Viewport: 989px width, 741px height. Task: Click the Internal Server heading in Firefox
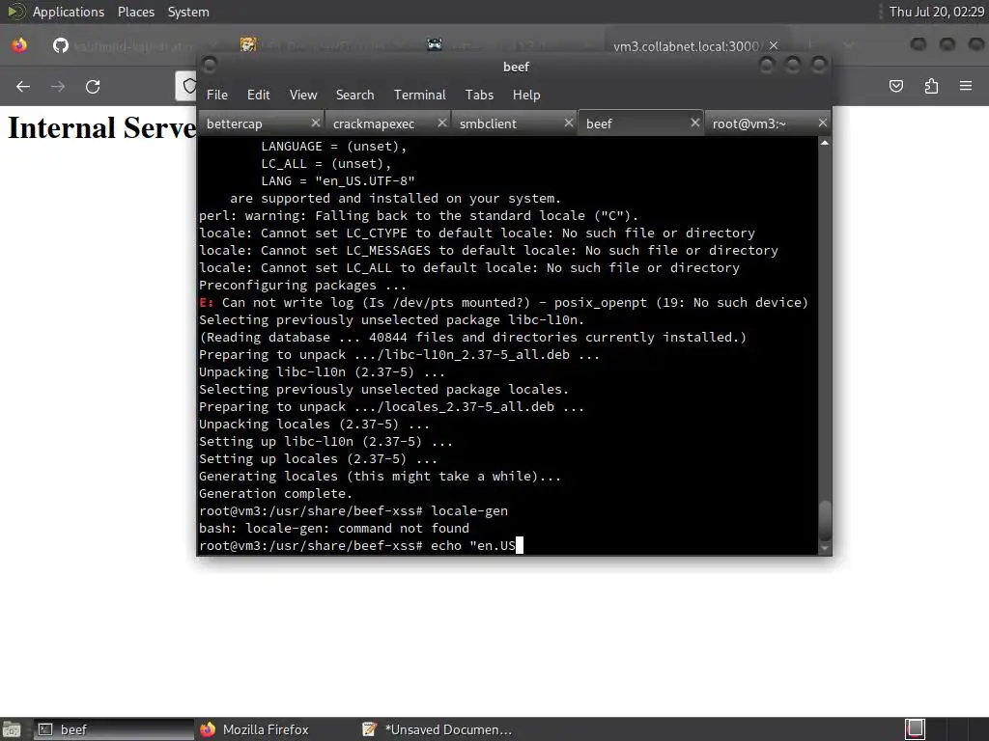coord(102,128)
